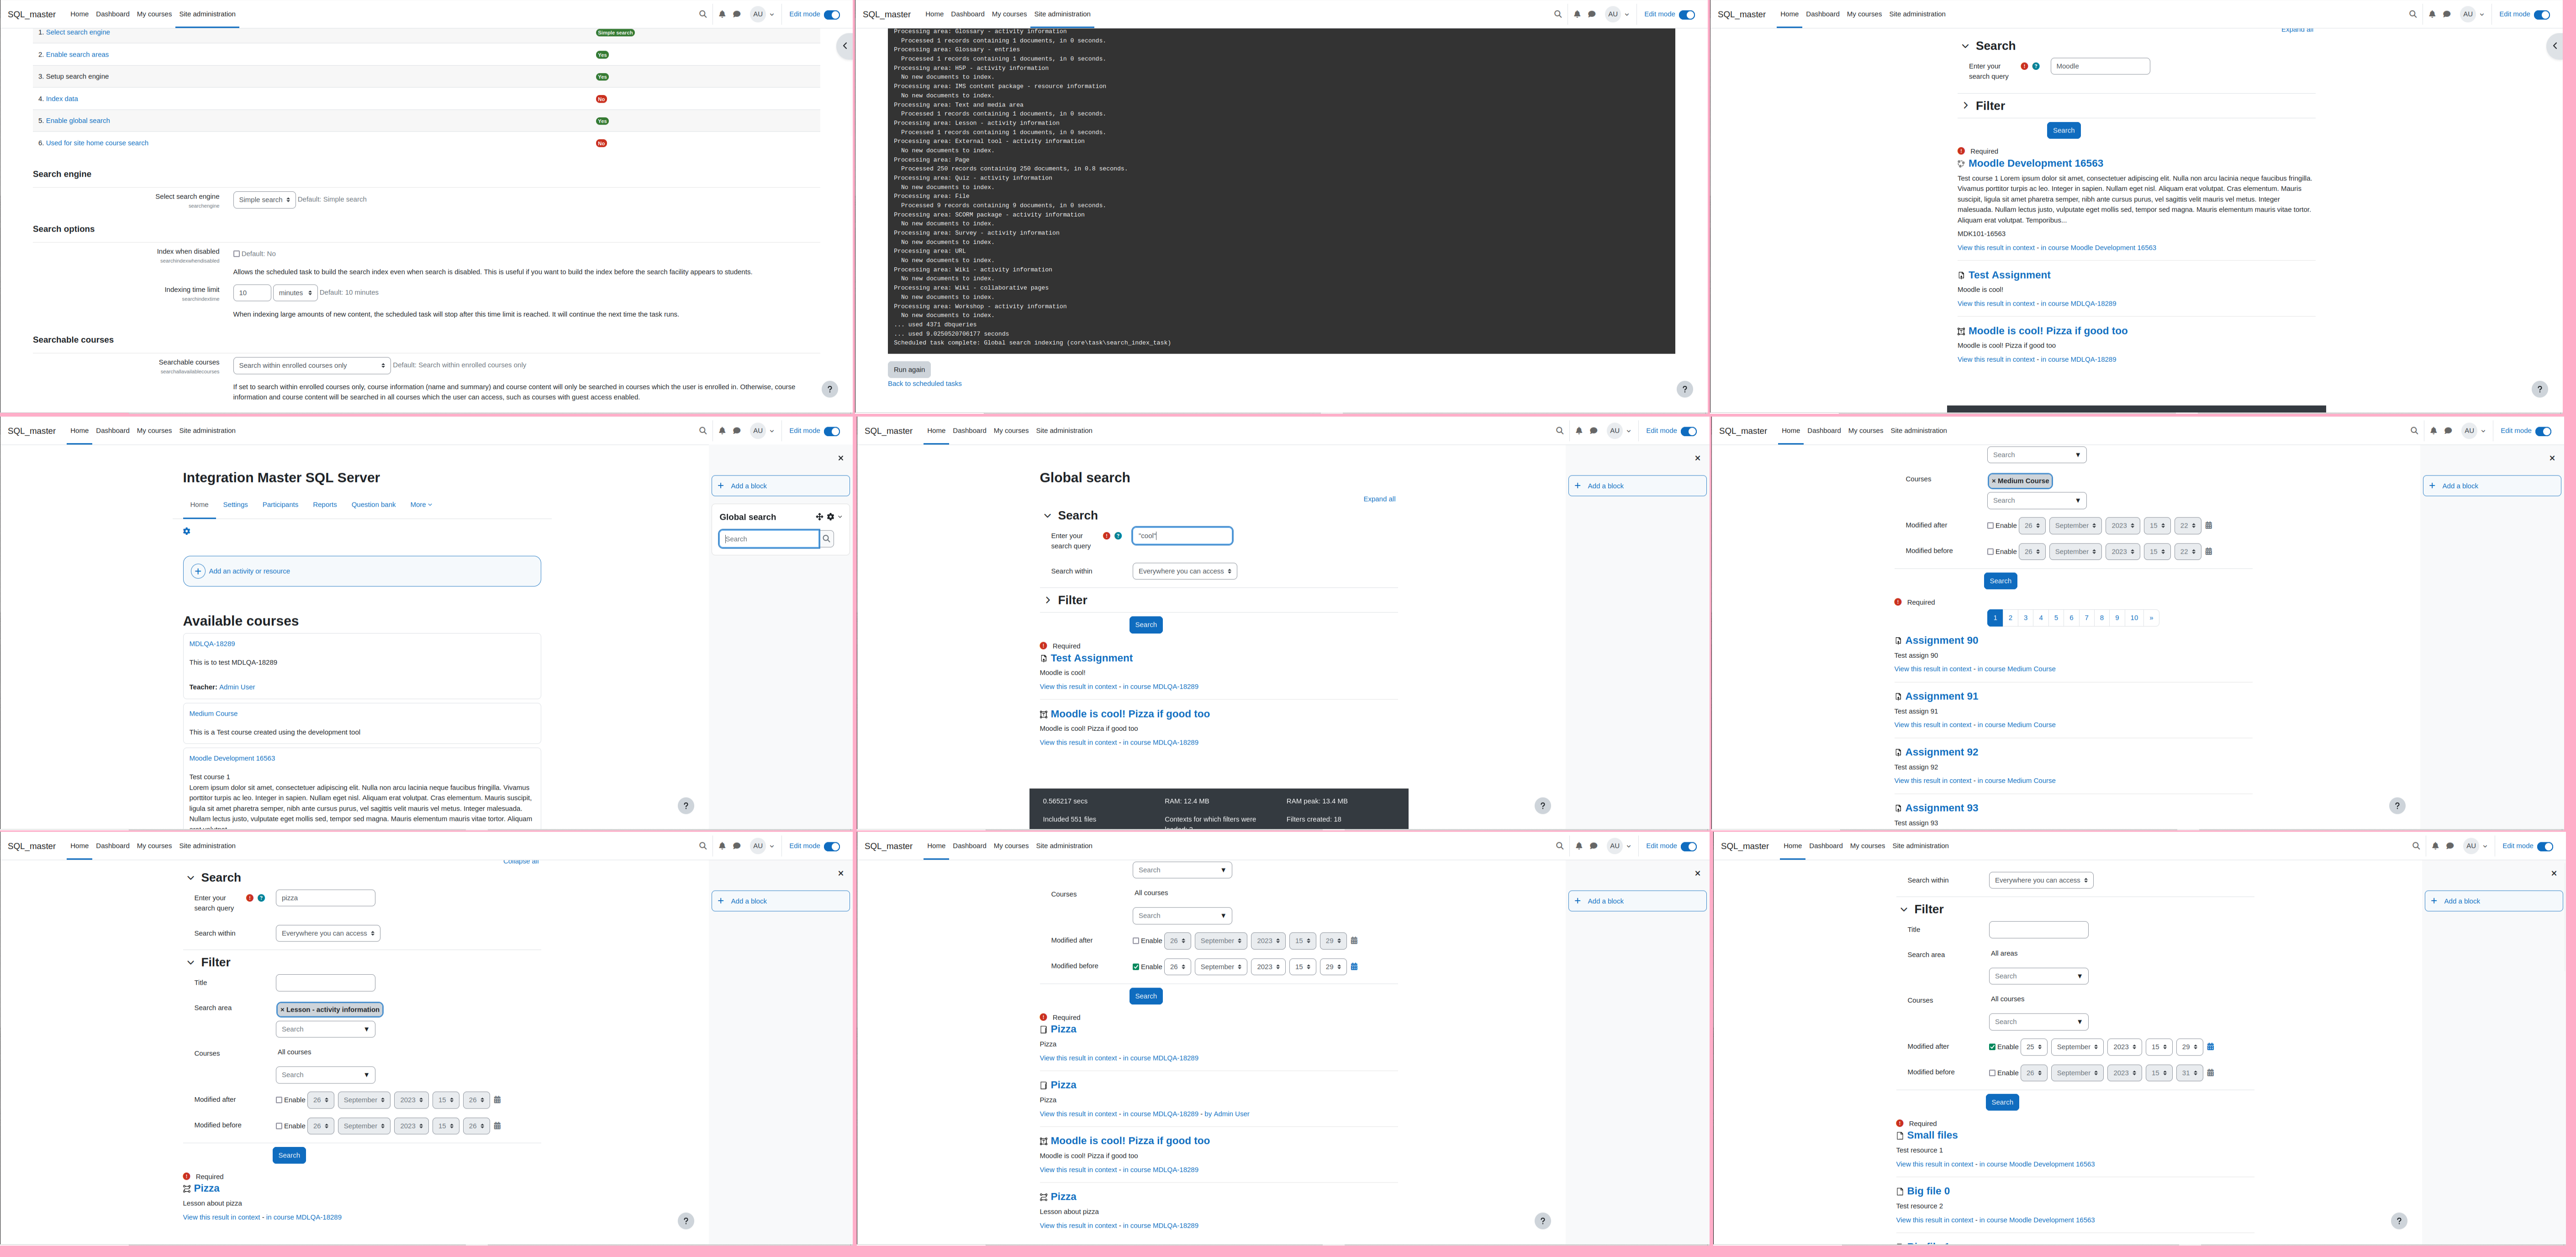
Task: Click the file icon beside Small files
Action: pos(1900,1136)
